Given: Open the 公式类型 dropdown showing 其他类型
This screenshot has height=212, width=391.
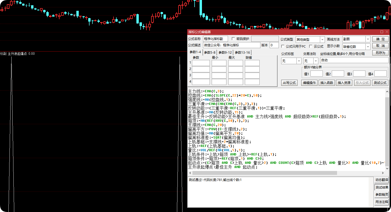Looking at the screenshot, I should [x=310, y=39].
